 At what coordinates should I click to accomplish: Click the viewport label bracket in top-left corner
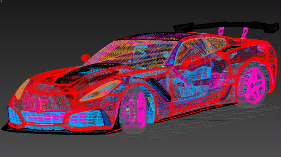(x=1, y=1)
